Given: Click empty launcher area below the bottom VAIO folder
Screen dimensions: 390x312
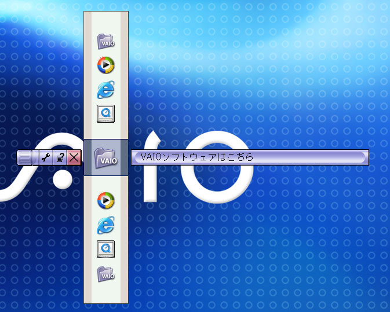Looking at the screenshot, I should (105, 293).
